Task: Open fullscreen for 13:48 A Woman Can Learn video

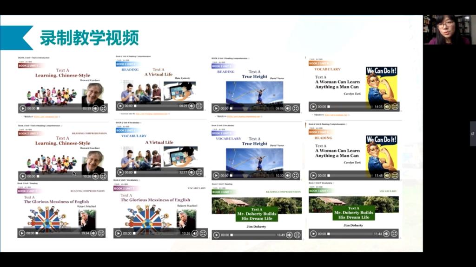Action: pyautogui.click(x=395, y=176)
